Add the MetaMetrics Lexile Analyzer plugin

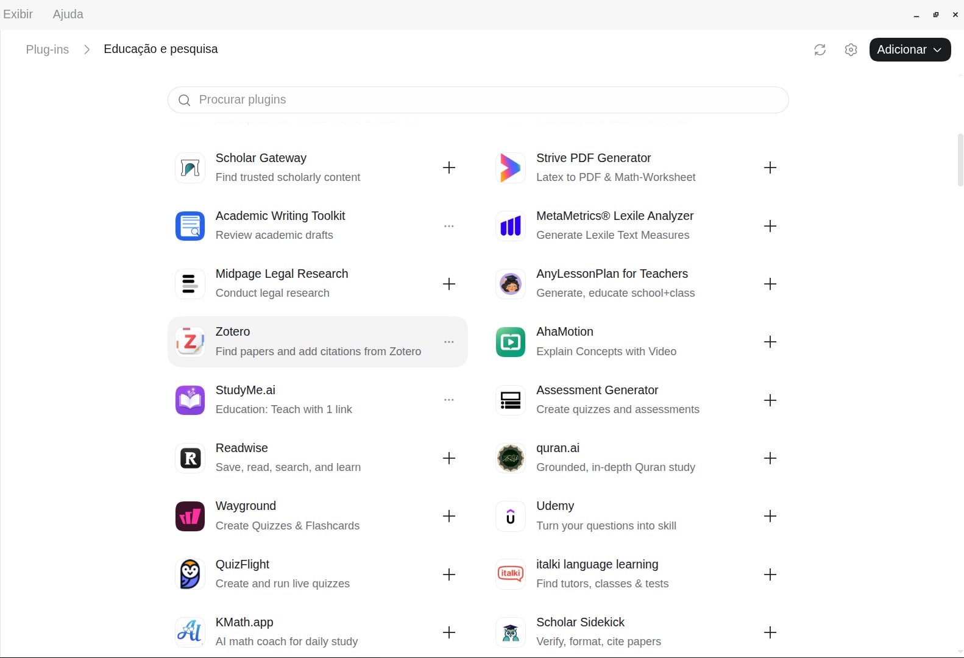(770, 226)
